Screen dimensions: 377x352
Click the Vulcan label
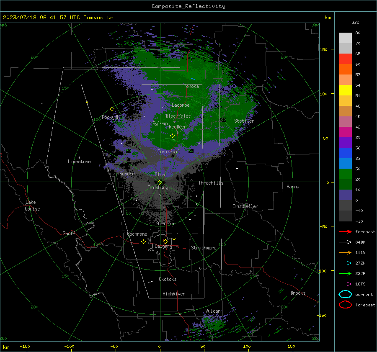tap(213, 311)
